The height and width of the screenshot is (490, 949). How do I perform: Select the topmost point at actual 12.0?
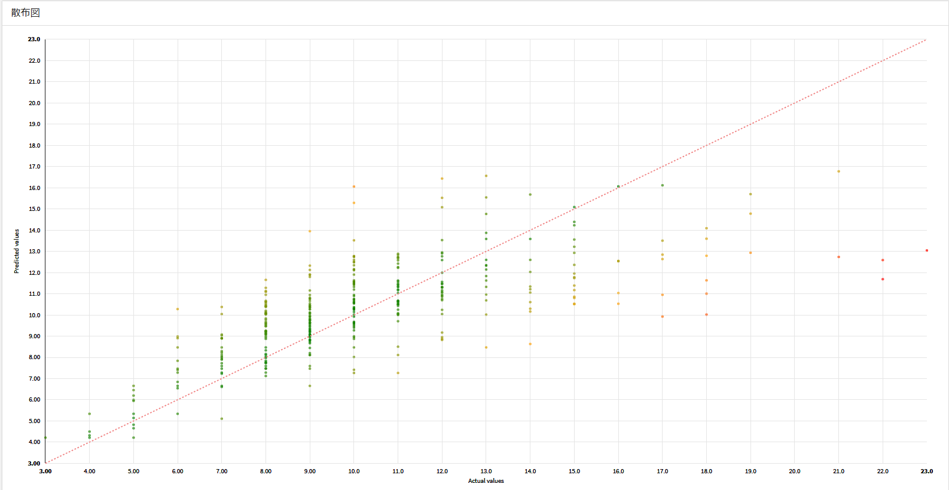click(x=442, y=179)
